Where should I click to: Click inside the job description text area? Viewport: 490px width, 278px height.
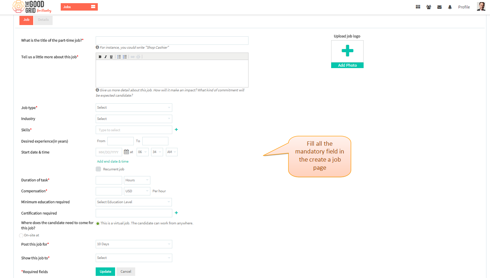point(172,73)
